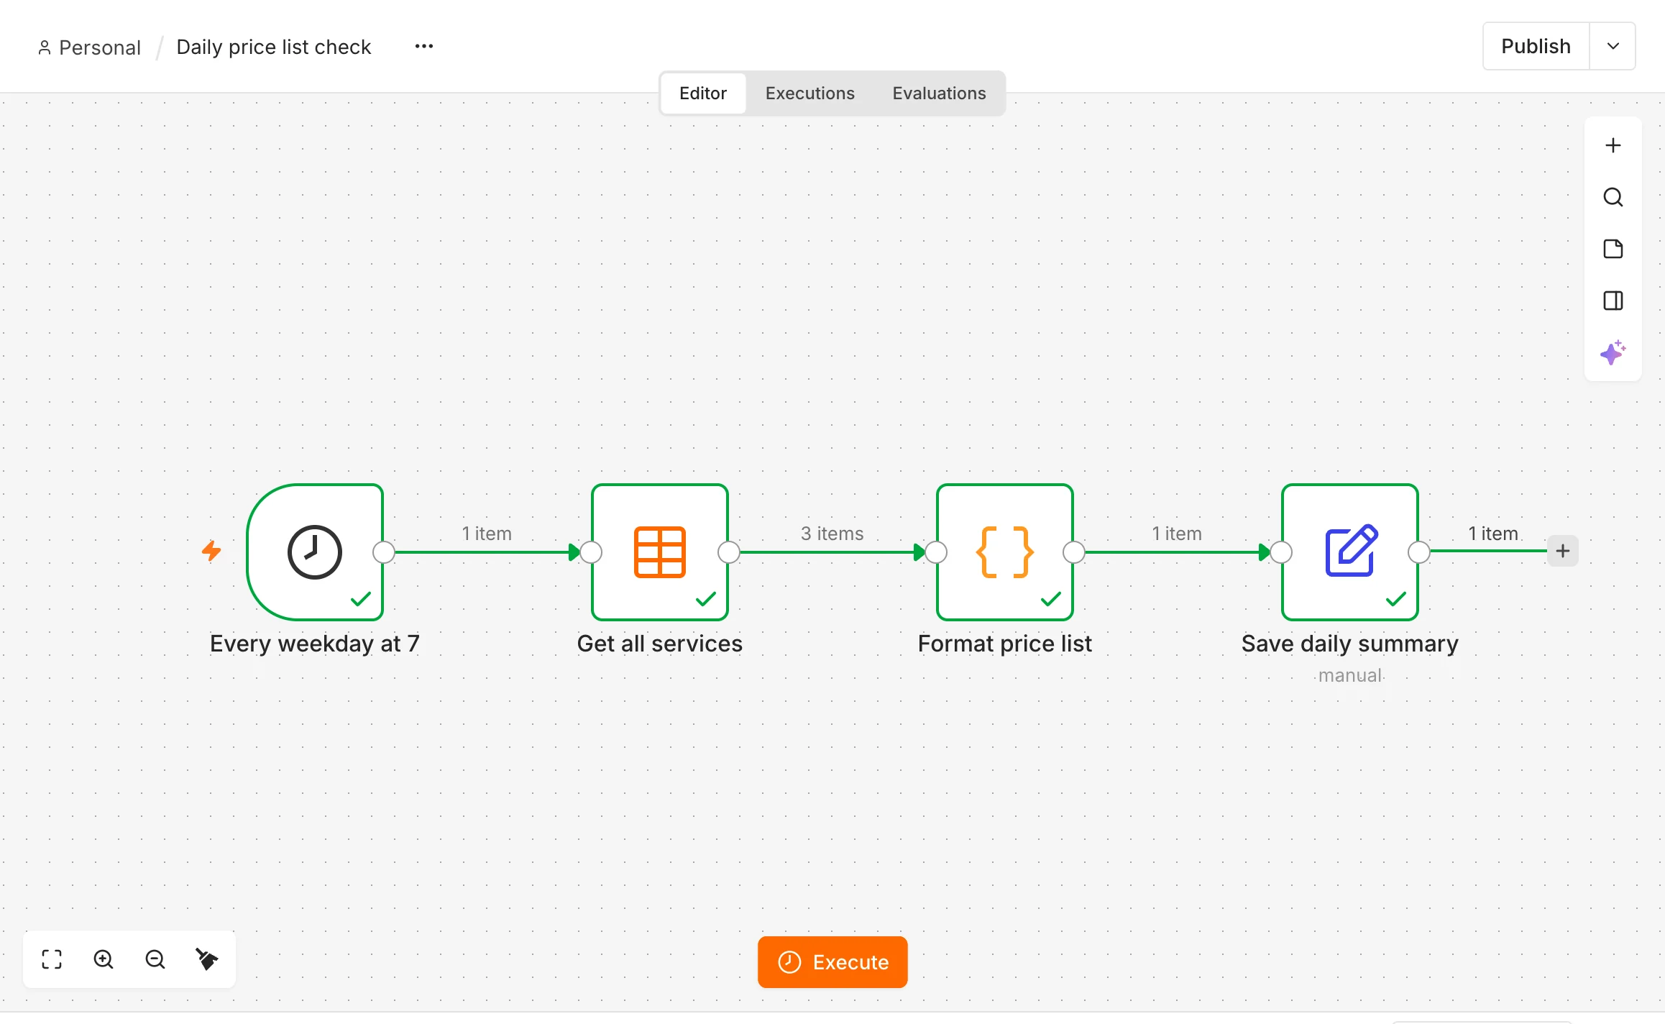This screenshot has width=1665, height=1024.
Task: Toggle the side panel layout icon
Action: (x=1613, y=301)
